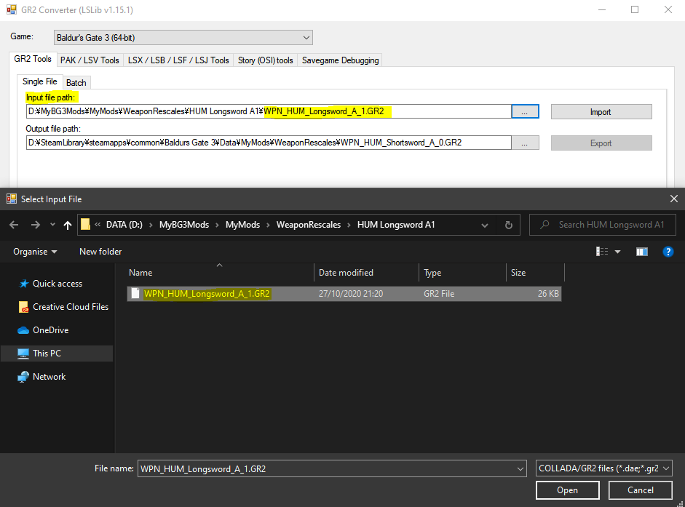Open Story (OSI) tools tab
The image size is (685, 507).
tap(266, 60)
